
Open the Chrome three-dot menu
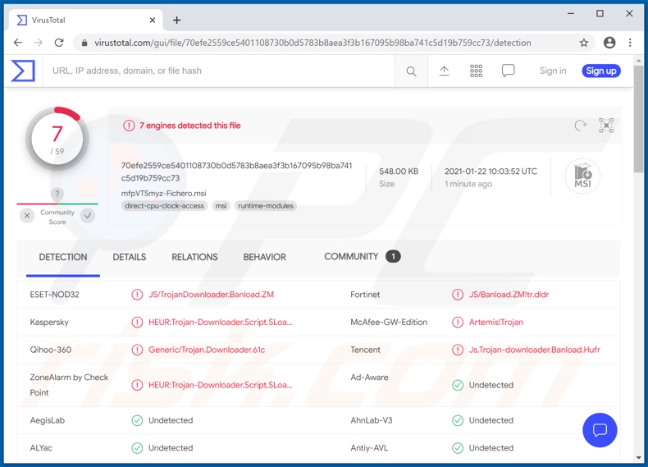[630, 43]
